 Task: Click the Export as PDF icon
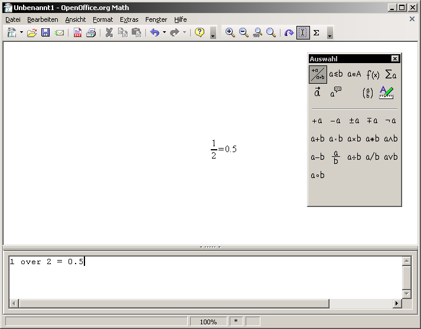point(77,33)
